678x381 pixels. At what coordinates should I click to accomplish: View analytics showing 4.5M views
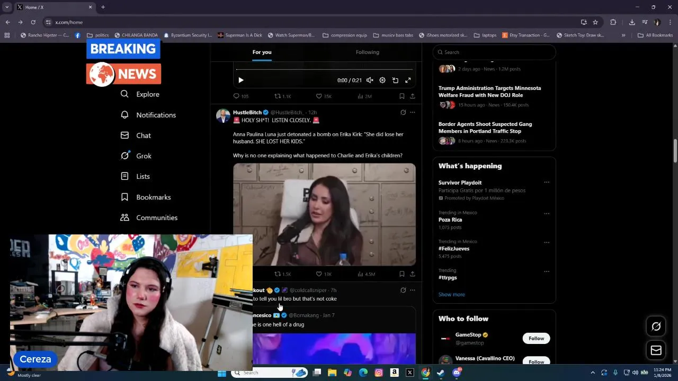tap(366, 274)
